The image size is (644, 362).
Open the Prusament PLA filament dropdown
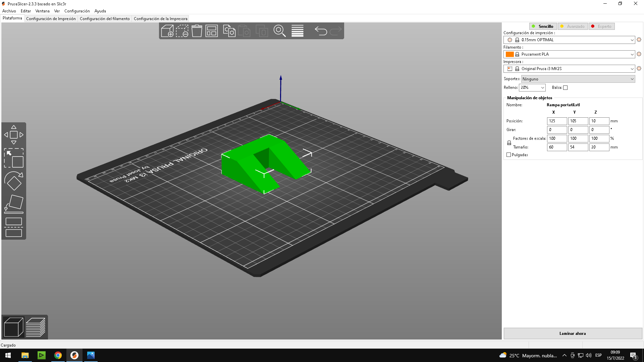point(569,54)
